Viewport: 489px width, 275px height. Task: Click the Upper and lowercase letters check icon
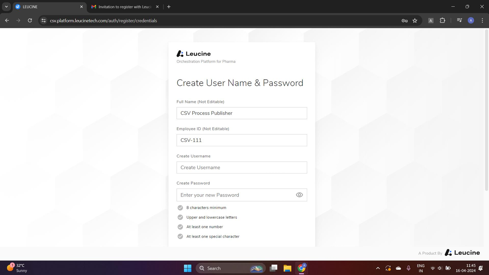point(180,217)
